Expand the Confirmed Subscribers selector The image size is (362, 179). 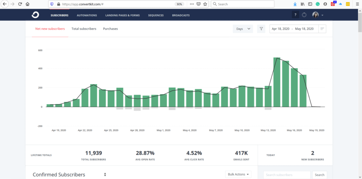tap(105, 174)
